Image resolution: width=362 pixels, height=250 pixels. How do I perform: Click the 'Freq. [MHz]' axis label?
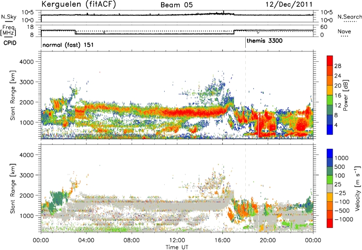8,31
